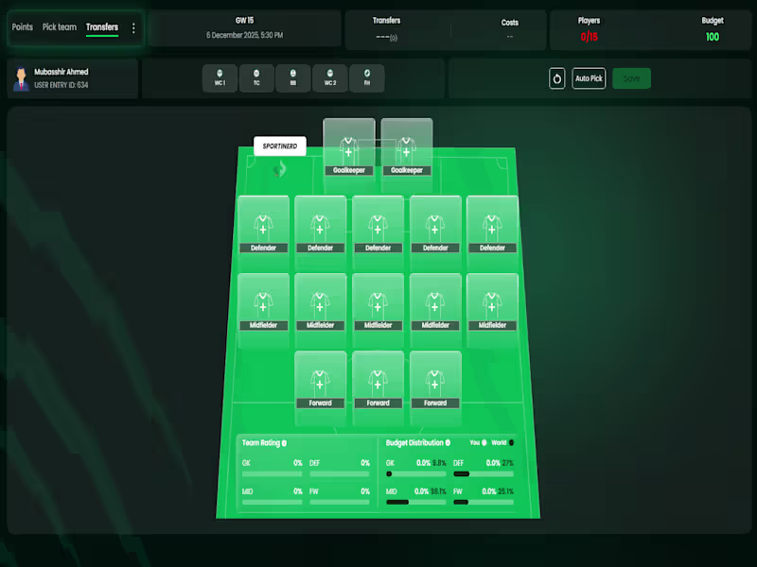Click the Players 0/15 counter
The height and width of the screenshot is (567, 757).
(x=589, y=37)
